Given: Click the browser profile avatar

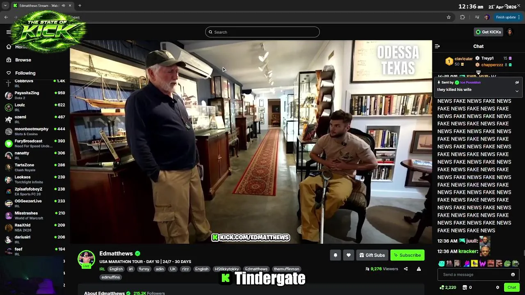Looking at the screenshot, I should pos(486,17).
